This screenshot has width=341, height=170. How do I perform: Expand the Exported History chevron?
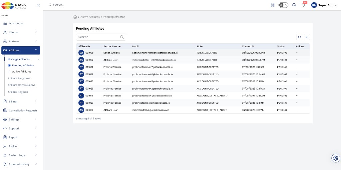pyautogui.click(x=36, y=164)
